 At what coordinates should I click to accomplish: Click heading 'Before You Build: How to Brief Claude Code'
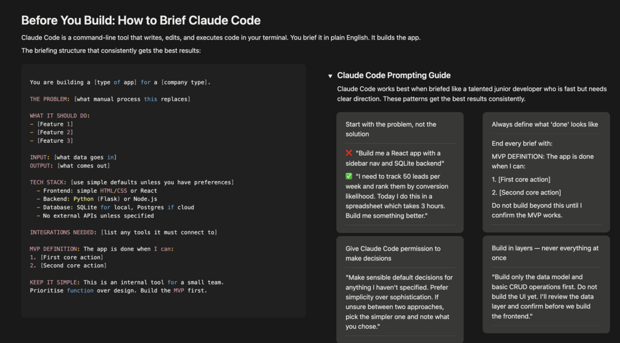coord(141,20)
